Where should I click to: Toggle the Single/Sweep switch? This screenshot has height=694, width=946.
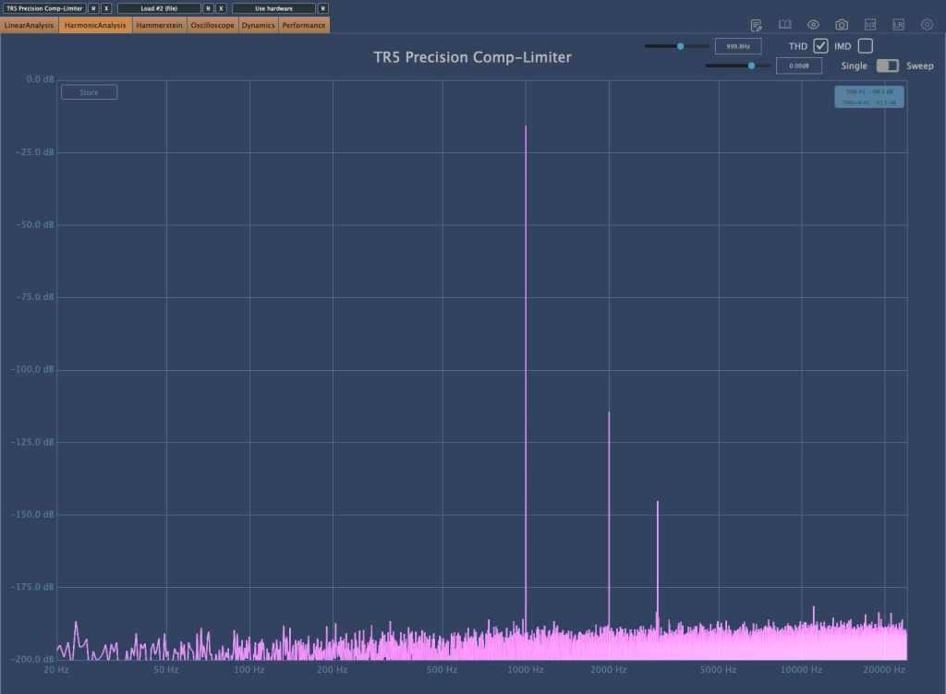887,66
